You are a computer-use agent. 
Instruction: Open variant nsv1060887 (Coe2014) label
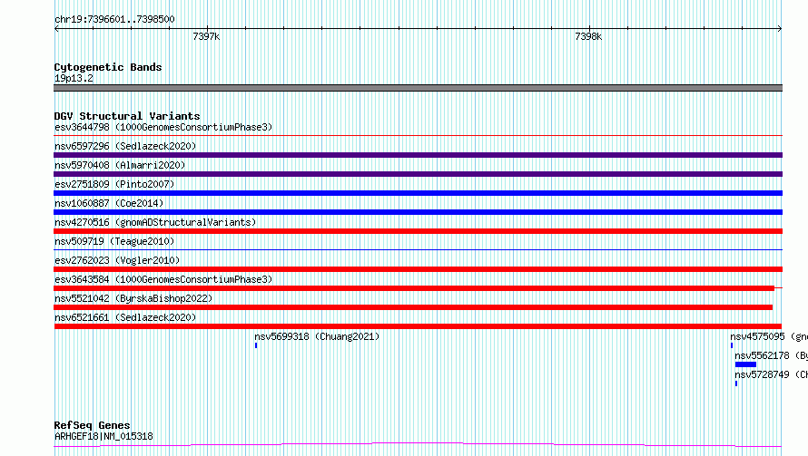109,203
